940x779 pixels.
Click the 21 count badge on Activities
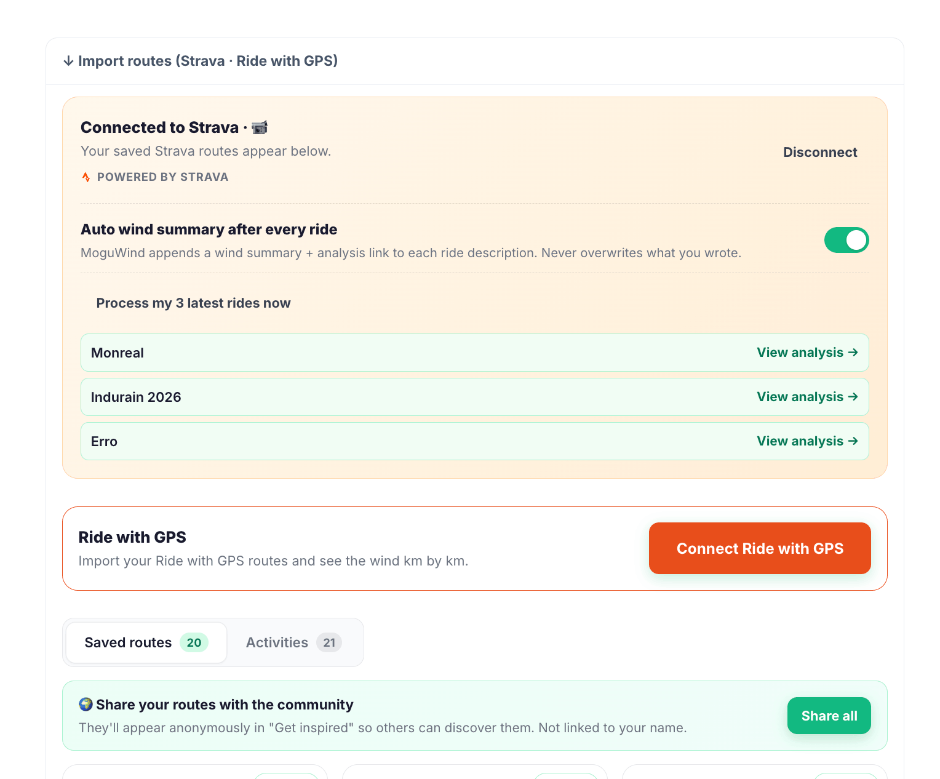point(329,642)
